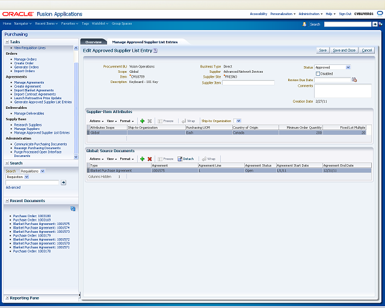The image size is (385, 308).
Task: Click the Tasks list scroll up arrow
Action: coord(76,48)
